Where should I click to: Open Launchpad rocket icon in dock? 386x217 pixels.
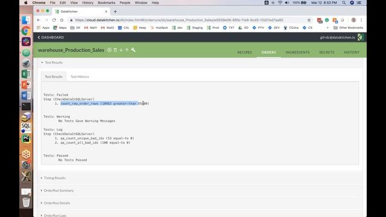[x=26, y=63]
